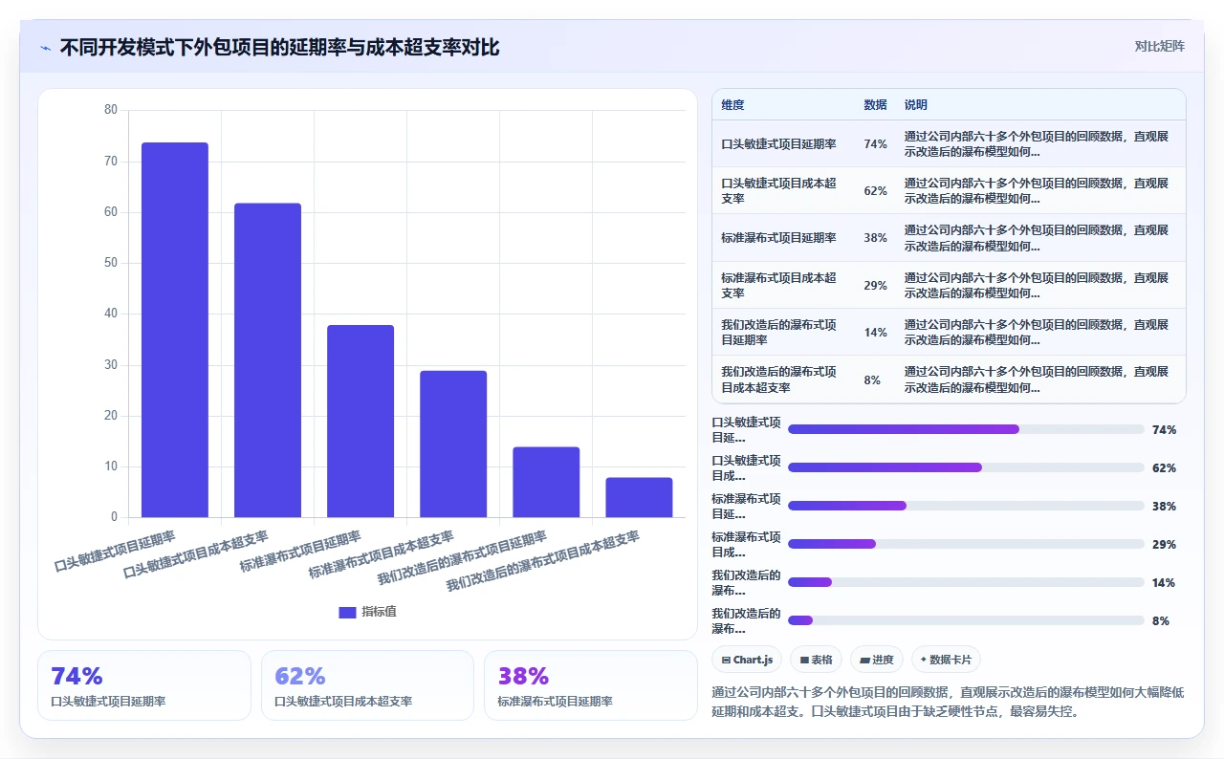The width and height of the screenshot is (1224, 759).
Task: Select the 表格 tag
Action: [816, 660]
